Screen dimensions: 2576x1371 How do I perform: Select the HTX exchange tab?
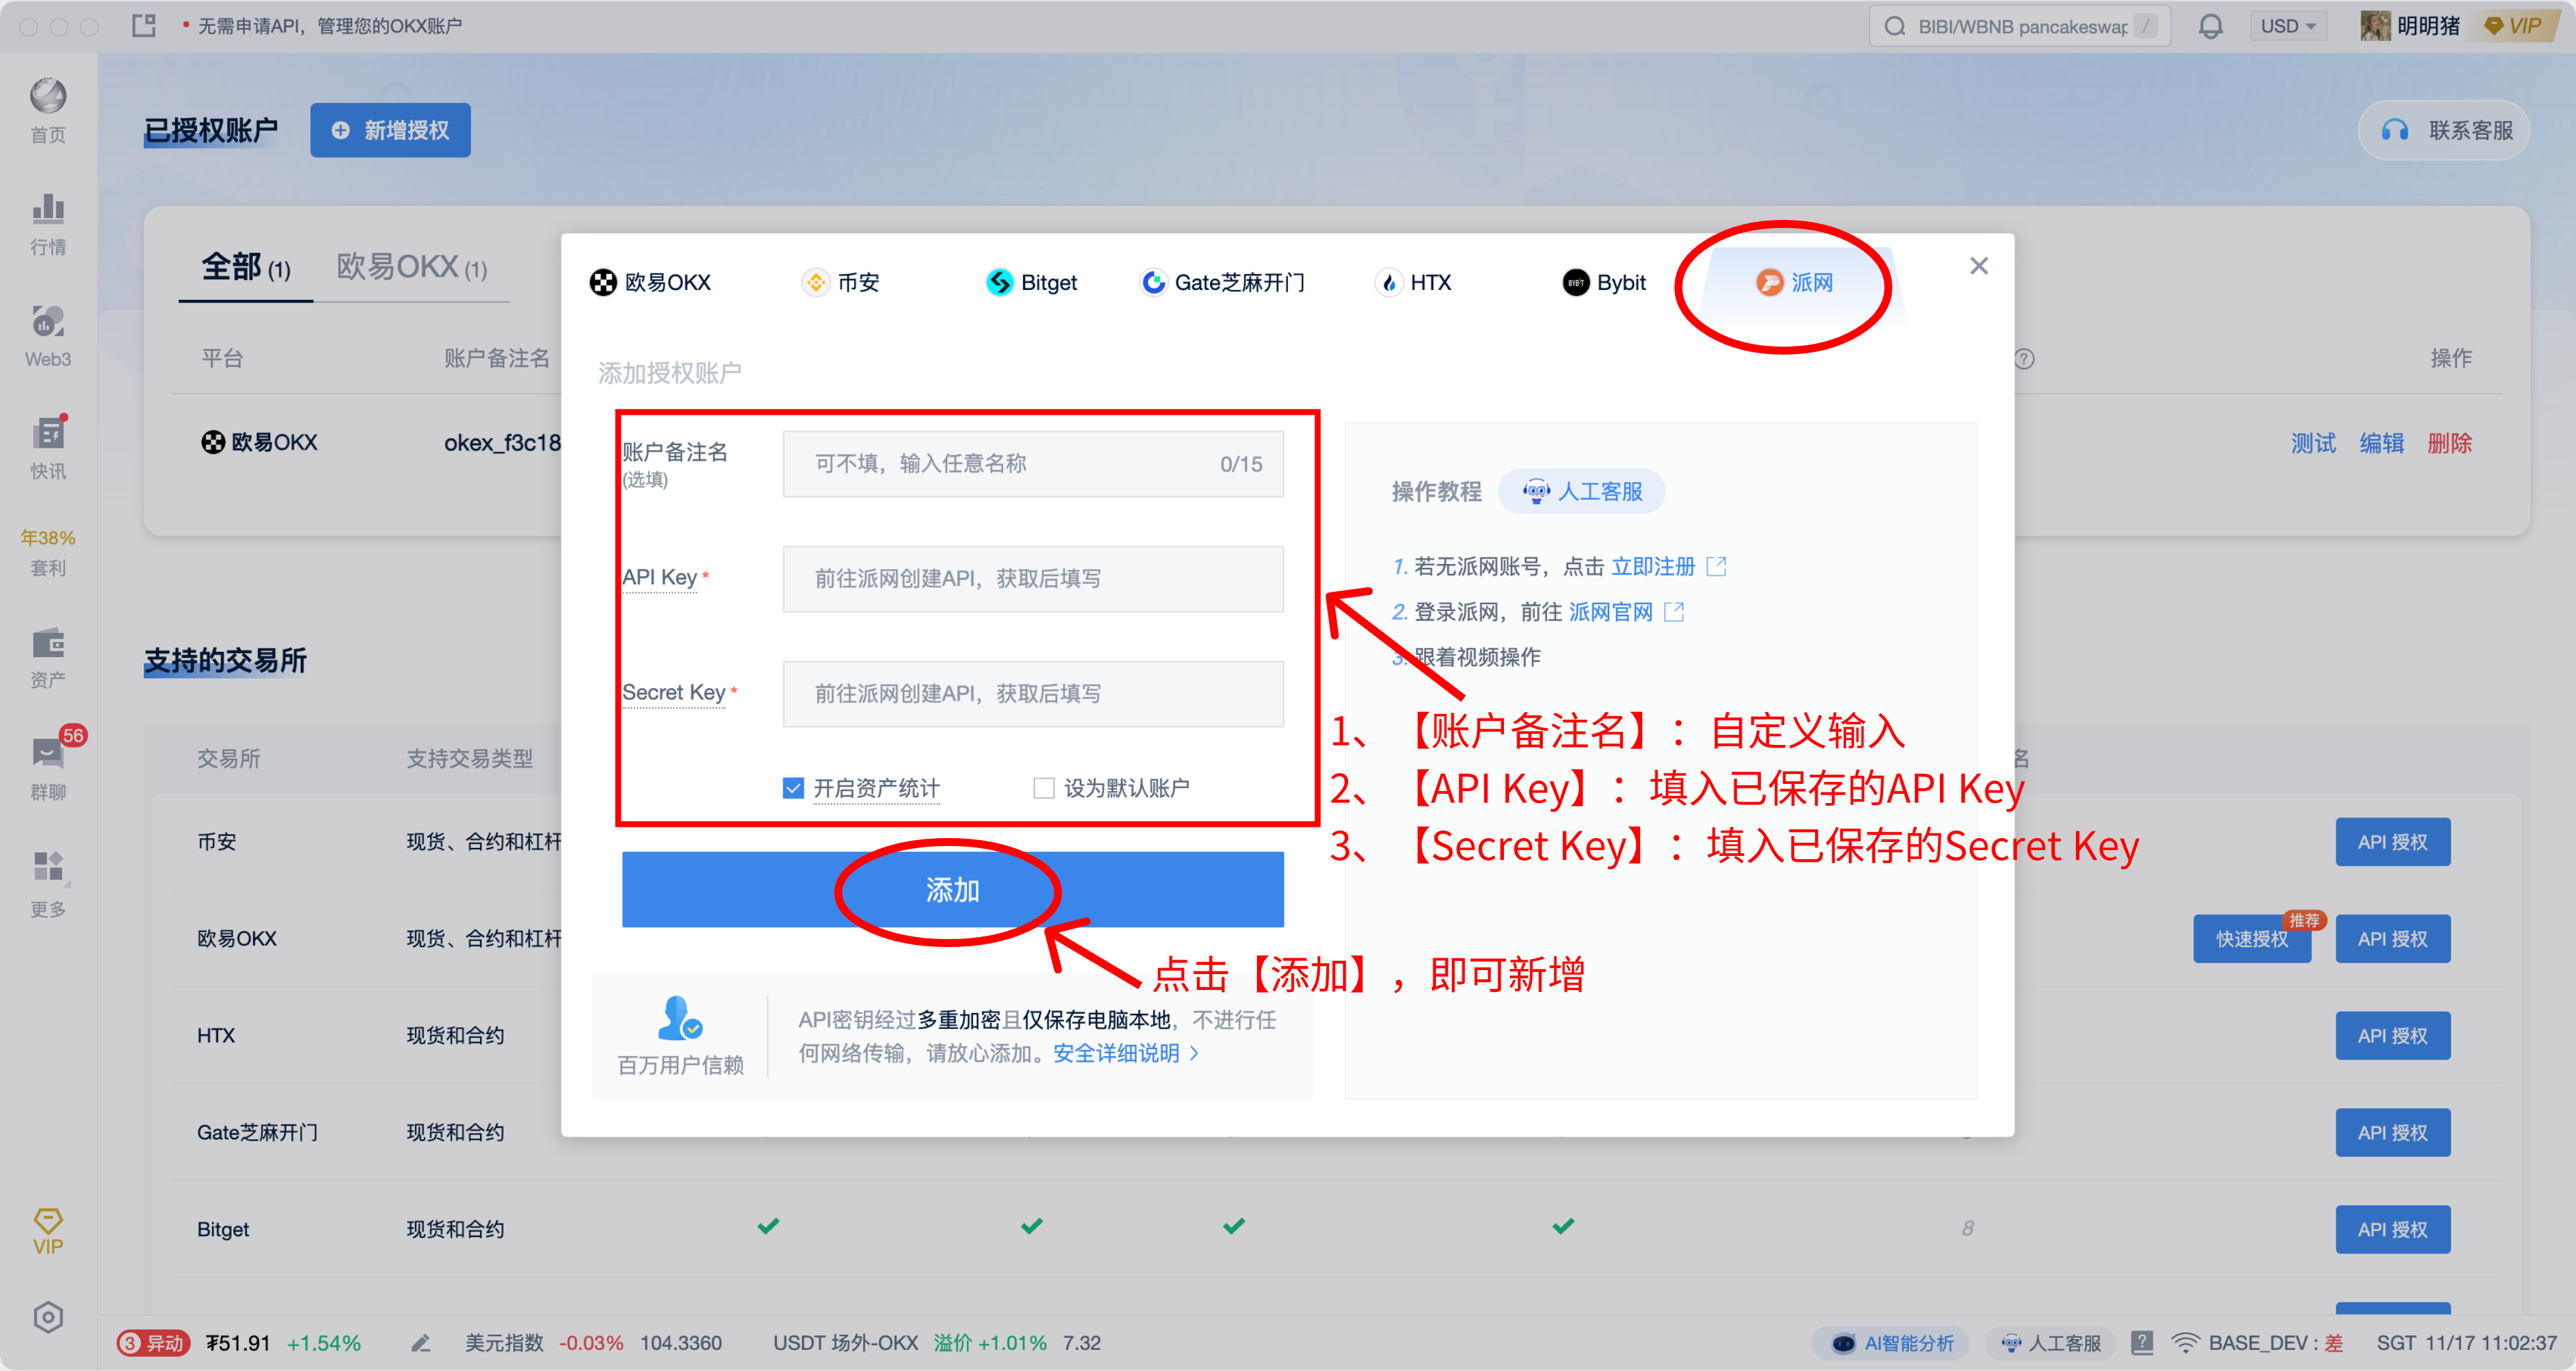click(x=1414, y=283)
